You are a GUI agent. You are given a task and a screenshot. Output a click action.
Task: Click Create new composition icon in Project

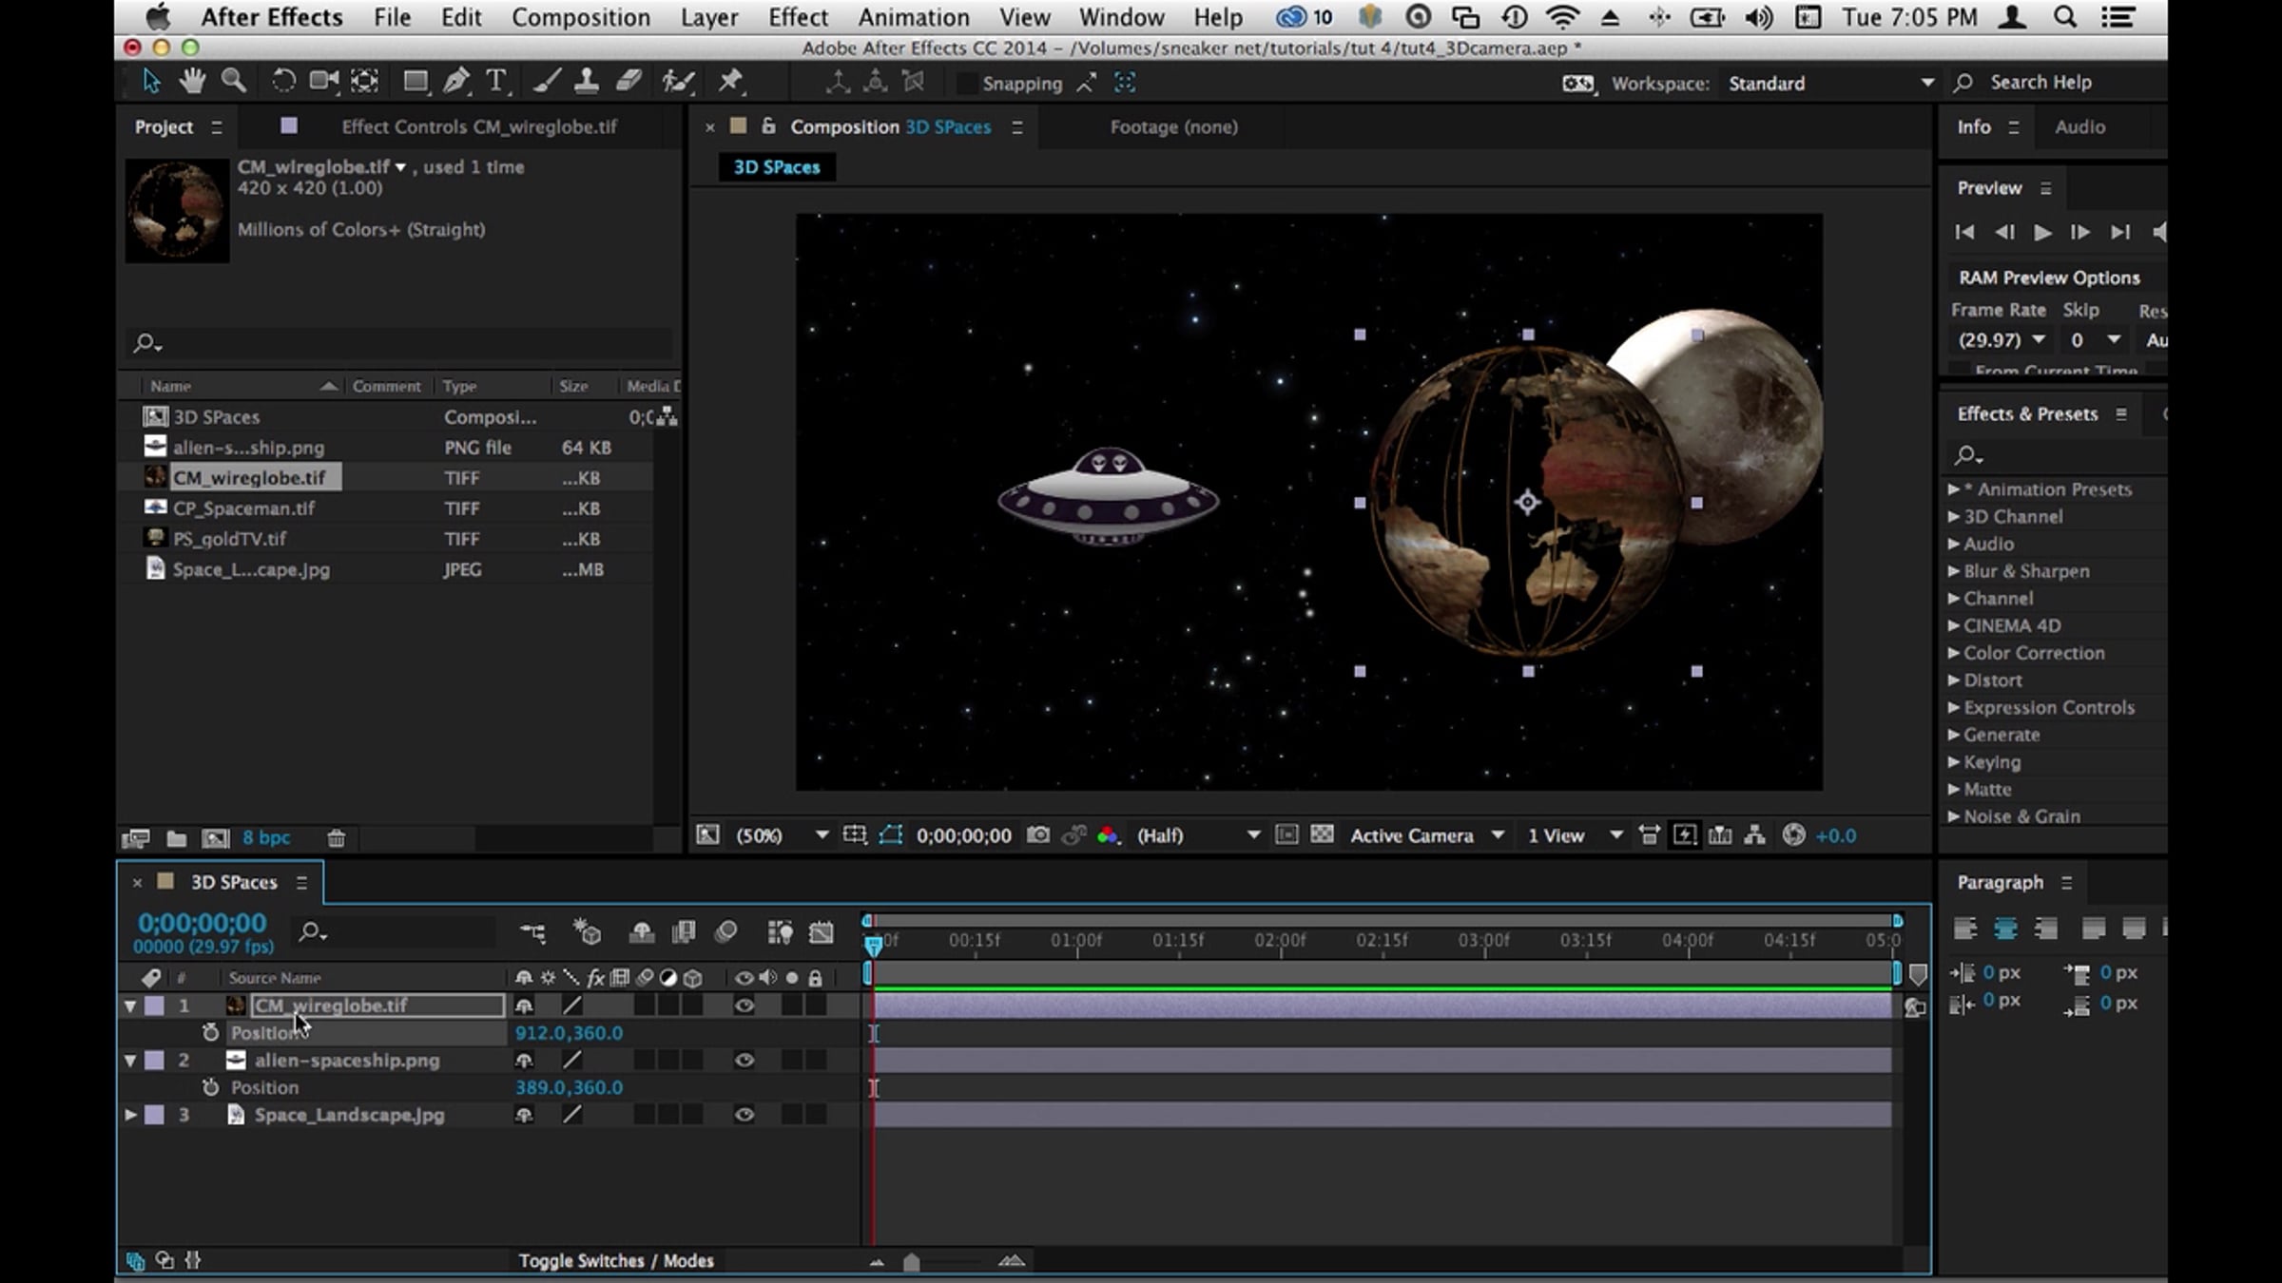(216, 838)
